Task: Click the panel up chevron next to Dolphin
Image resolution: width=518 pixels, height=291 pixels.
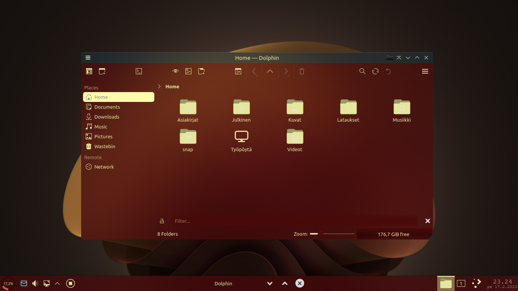Action: point(285,283)
